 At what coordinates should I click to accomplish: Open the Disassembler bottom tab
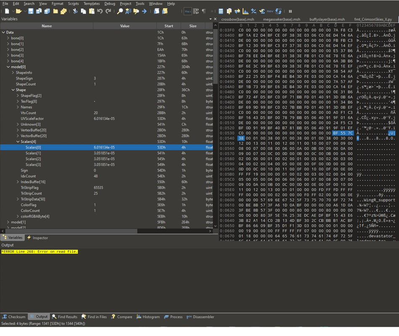pos(200,317)
